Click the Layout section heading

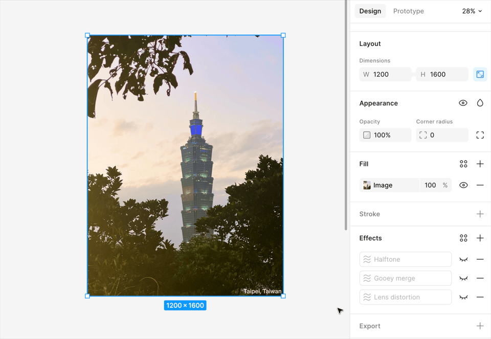370,43
